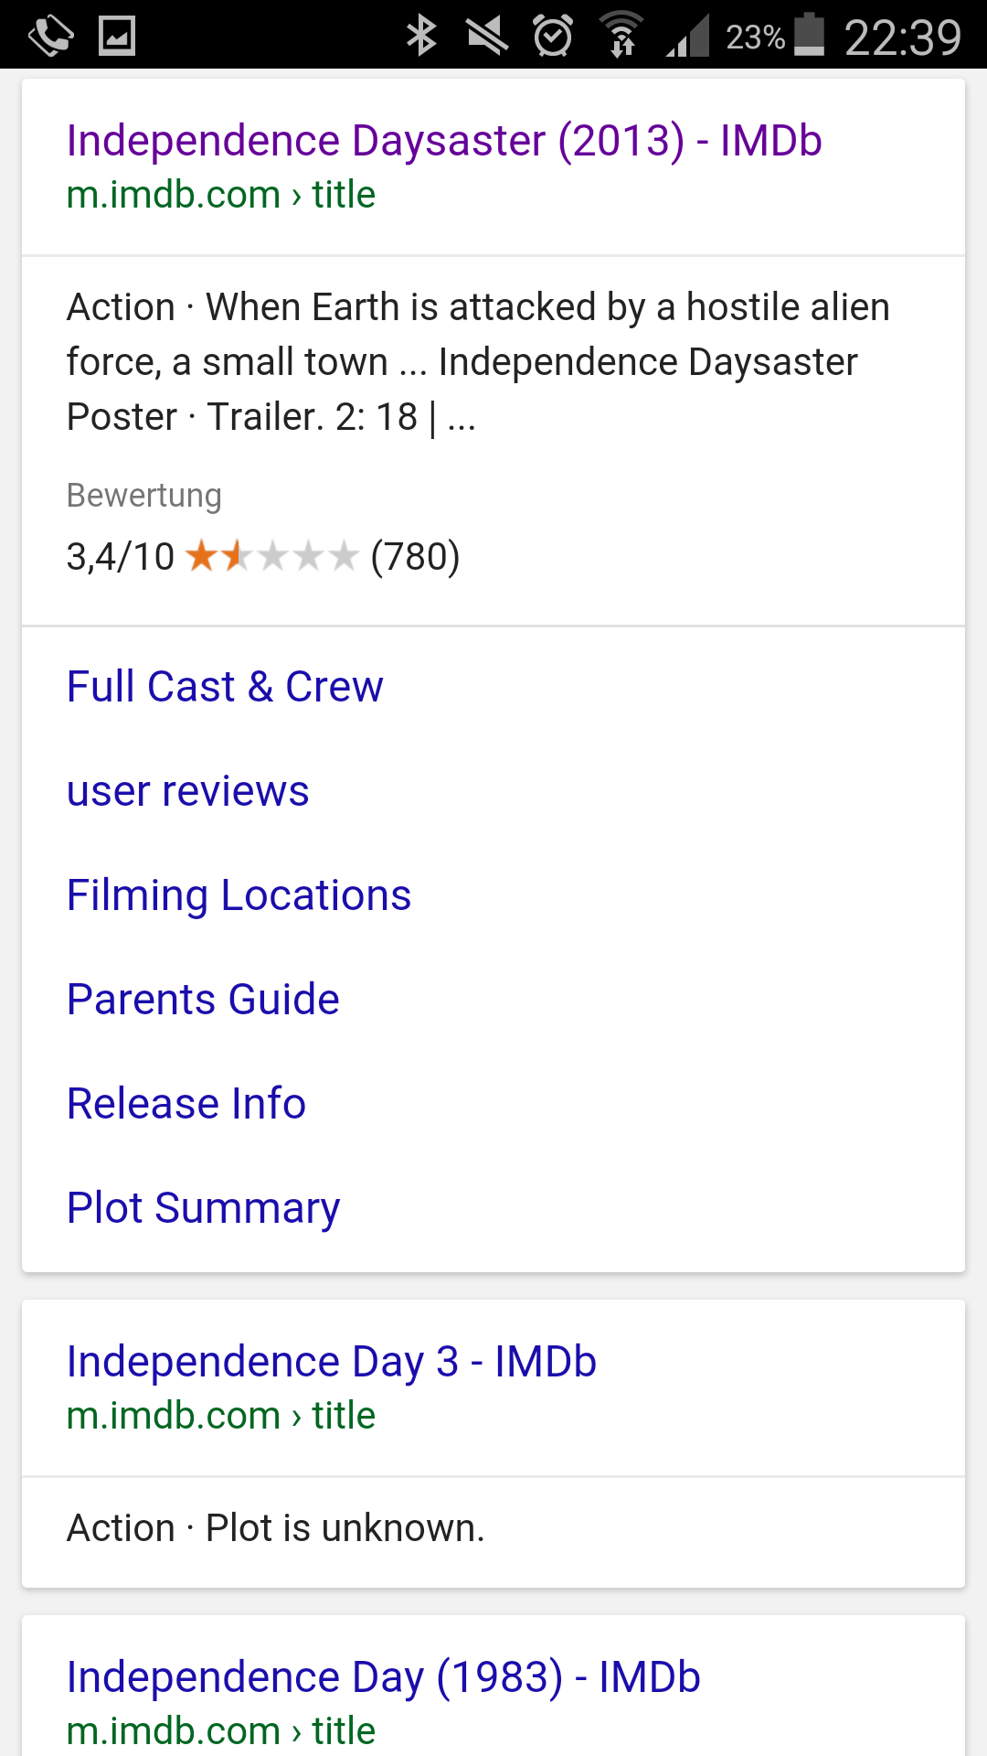Viewport: 987px width, 1756px height.
Task: Open the Plot Summary link
Action: click(x=203, y=1208)
